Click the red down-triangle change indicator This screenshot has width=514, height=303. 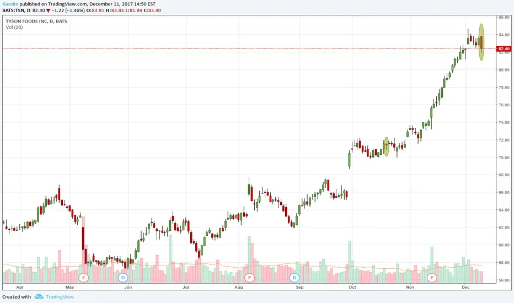pyautogui.click(x=48, y=10)
